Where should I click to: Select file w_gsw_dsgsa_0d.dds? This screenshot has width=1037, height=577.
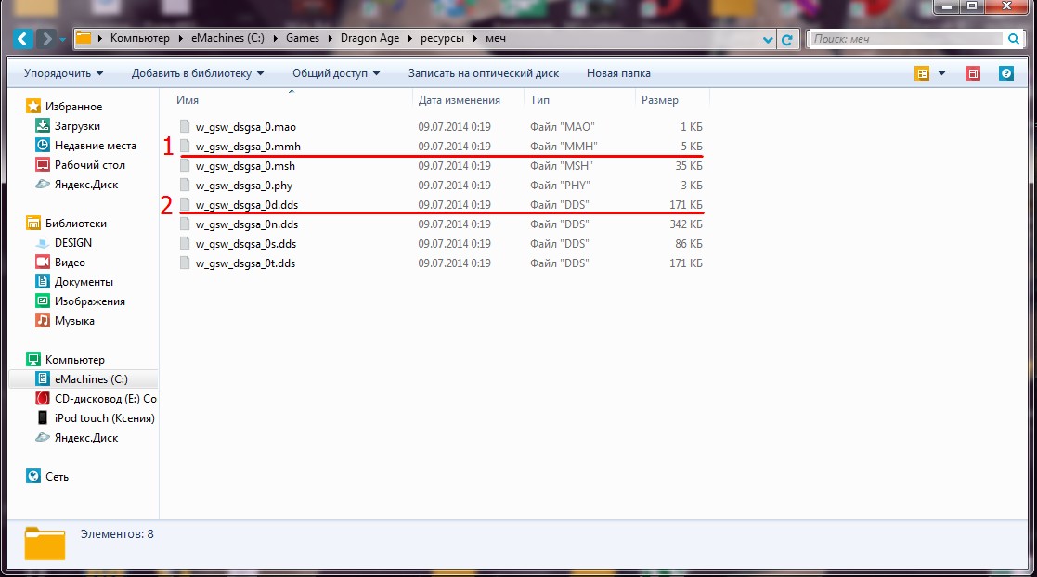(x=247, y=205)
